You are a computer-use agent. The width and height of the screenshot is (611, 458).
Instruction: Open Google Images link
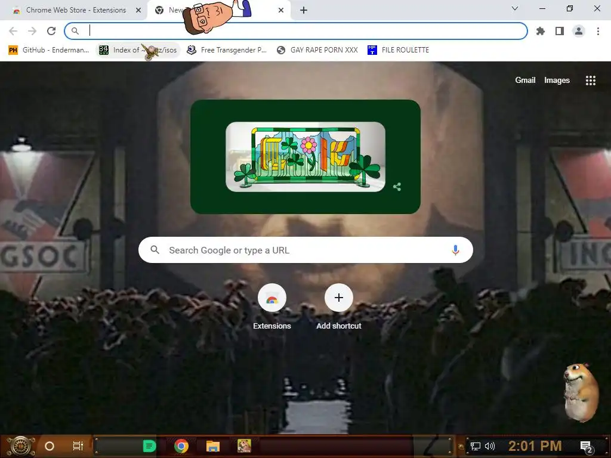click(557, 81)
